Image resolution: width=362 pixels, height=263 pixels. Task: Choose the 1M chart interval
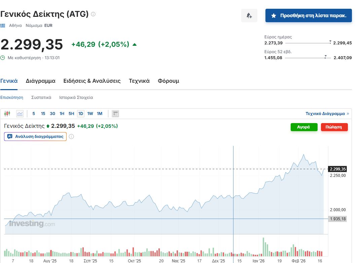100,114
